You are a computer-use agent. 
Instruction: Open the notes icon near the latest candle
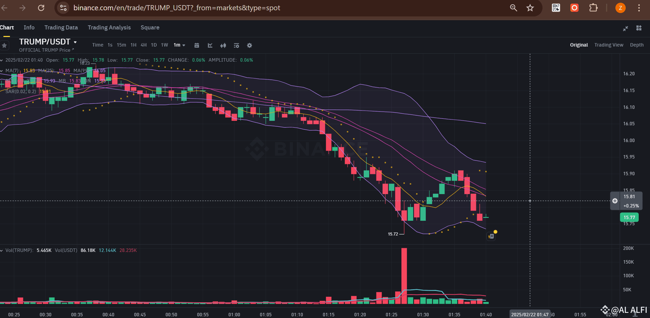491,236
